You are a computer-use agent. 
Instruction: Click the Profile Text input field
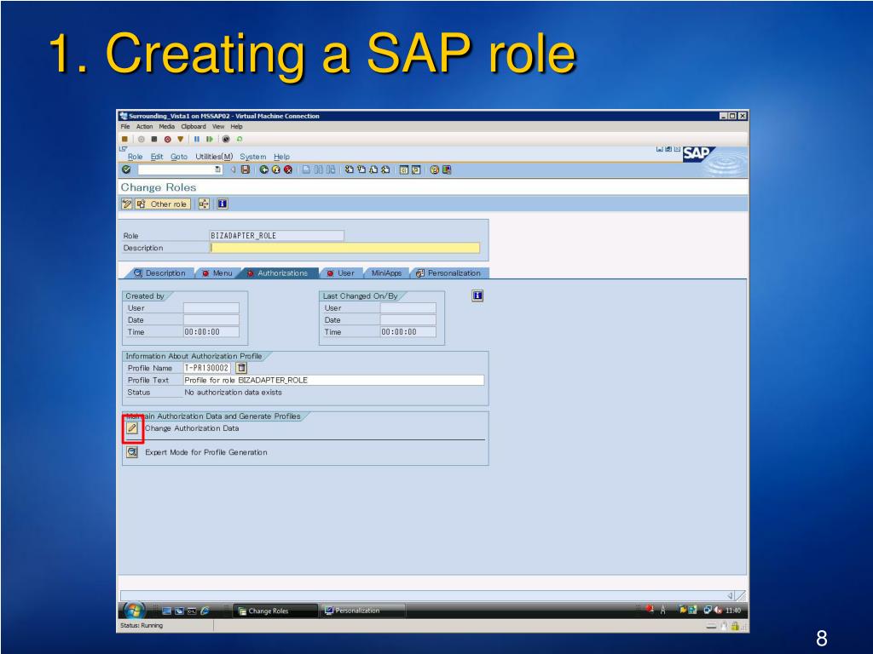[333, 380]
